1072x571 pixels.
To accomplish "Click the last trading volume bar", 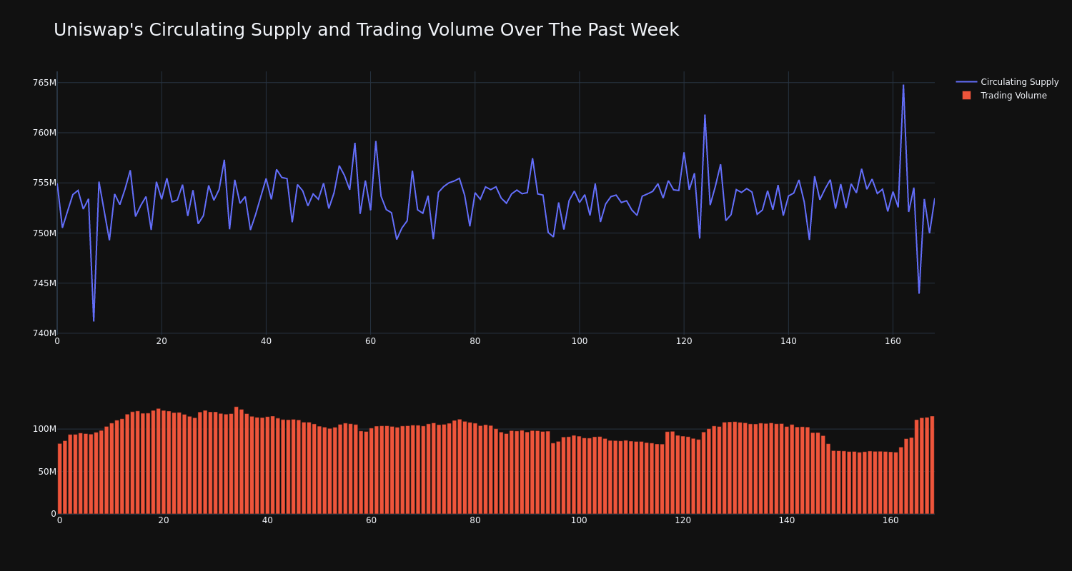I will click(x=932, y=465).
